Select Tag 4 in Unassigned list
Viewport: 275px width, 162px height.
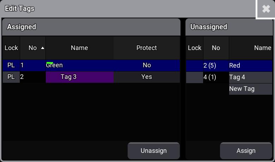(x=250, y=77)
